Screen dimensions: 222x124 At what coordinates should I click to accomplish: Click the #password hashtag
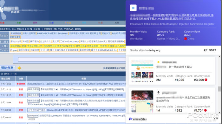click(136, 24)
